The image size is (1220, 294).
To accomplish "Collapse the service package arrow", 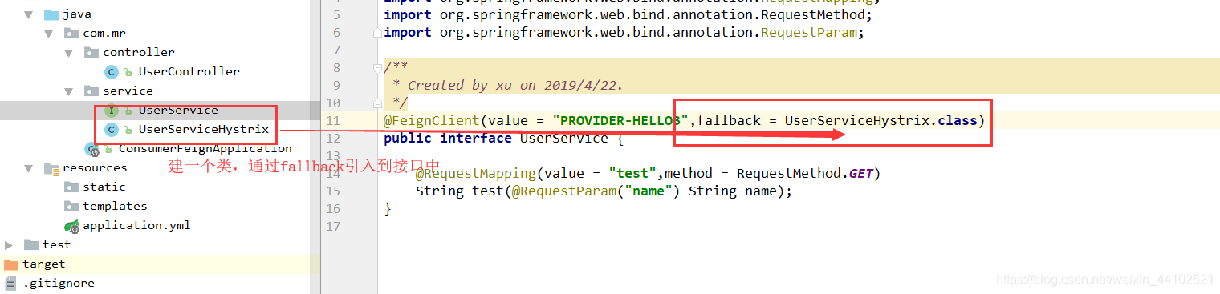I will point(68,91).
